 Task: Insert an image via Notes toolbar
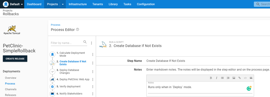234,78
